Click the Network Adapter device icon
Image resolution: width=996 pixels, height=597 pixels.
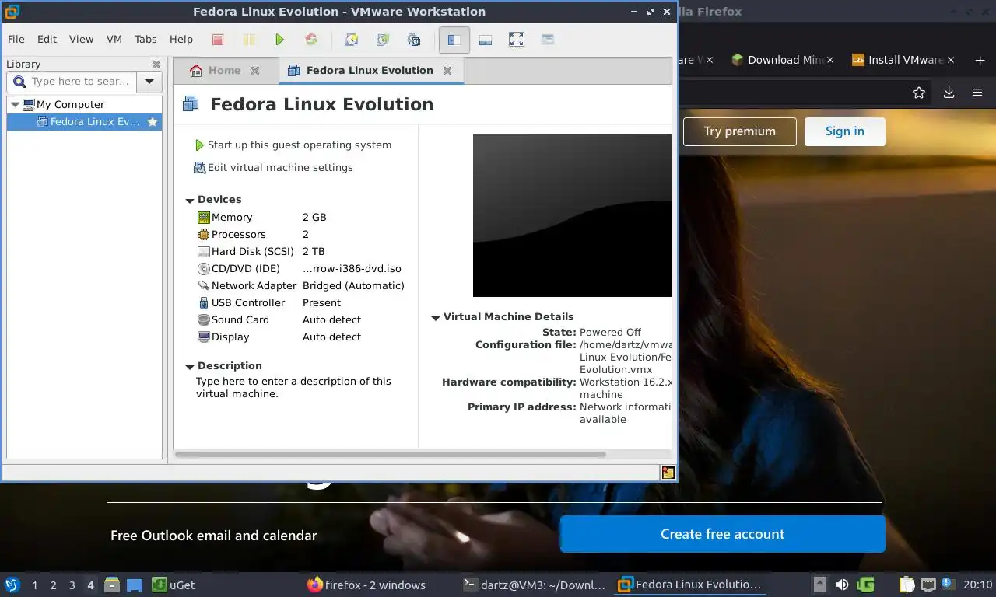tap(204, 286)
